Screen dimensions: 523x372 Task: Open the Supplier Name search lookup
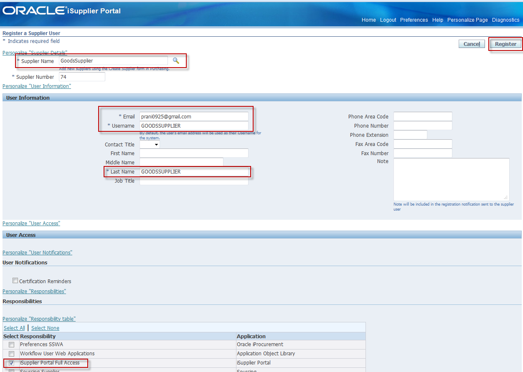[x=175, y=61]
